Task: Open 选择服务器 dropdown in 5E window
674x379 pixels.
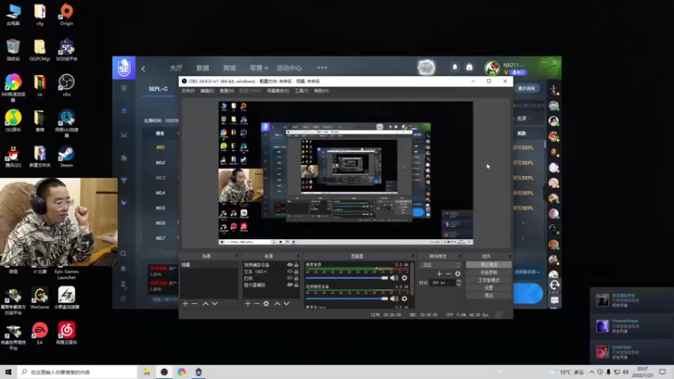Action: click(527, 272)
